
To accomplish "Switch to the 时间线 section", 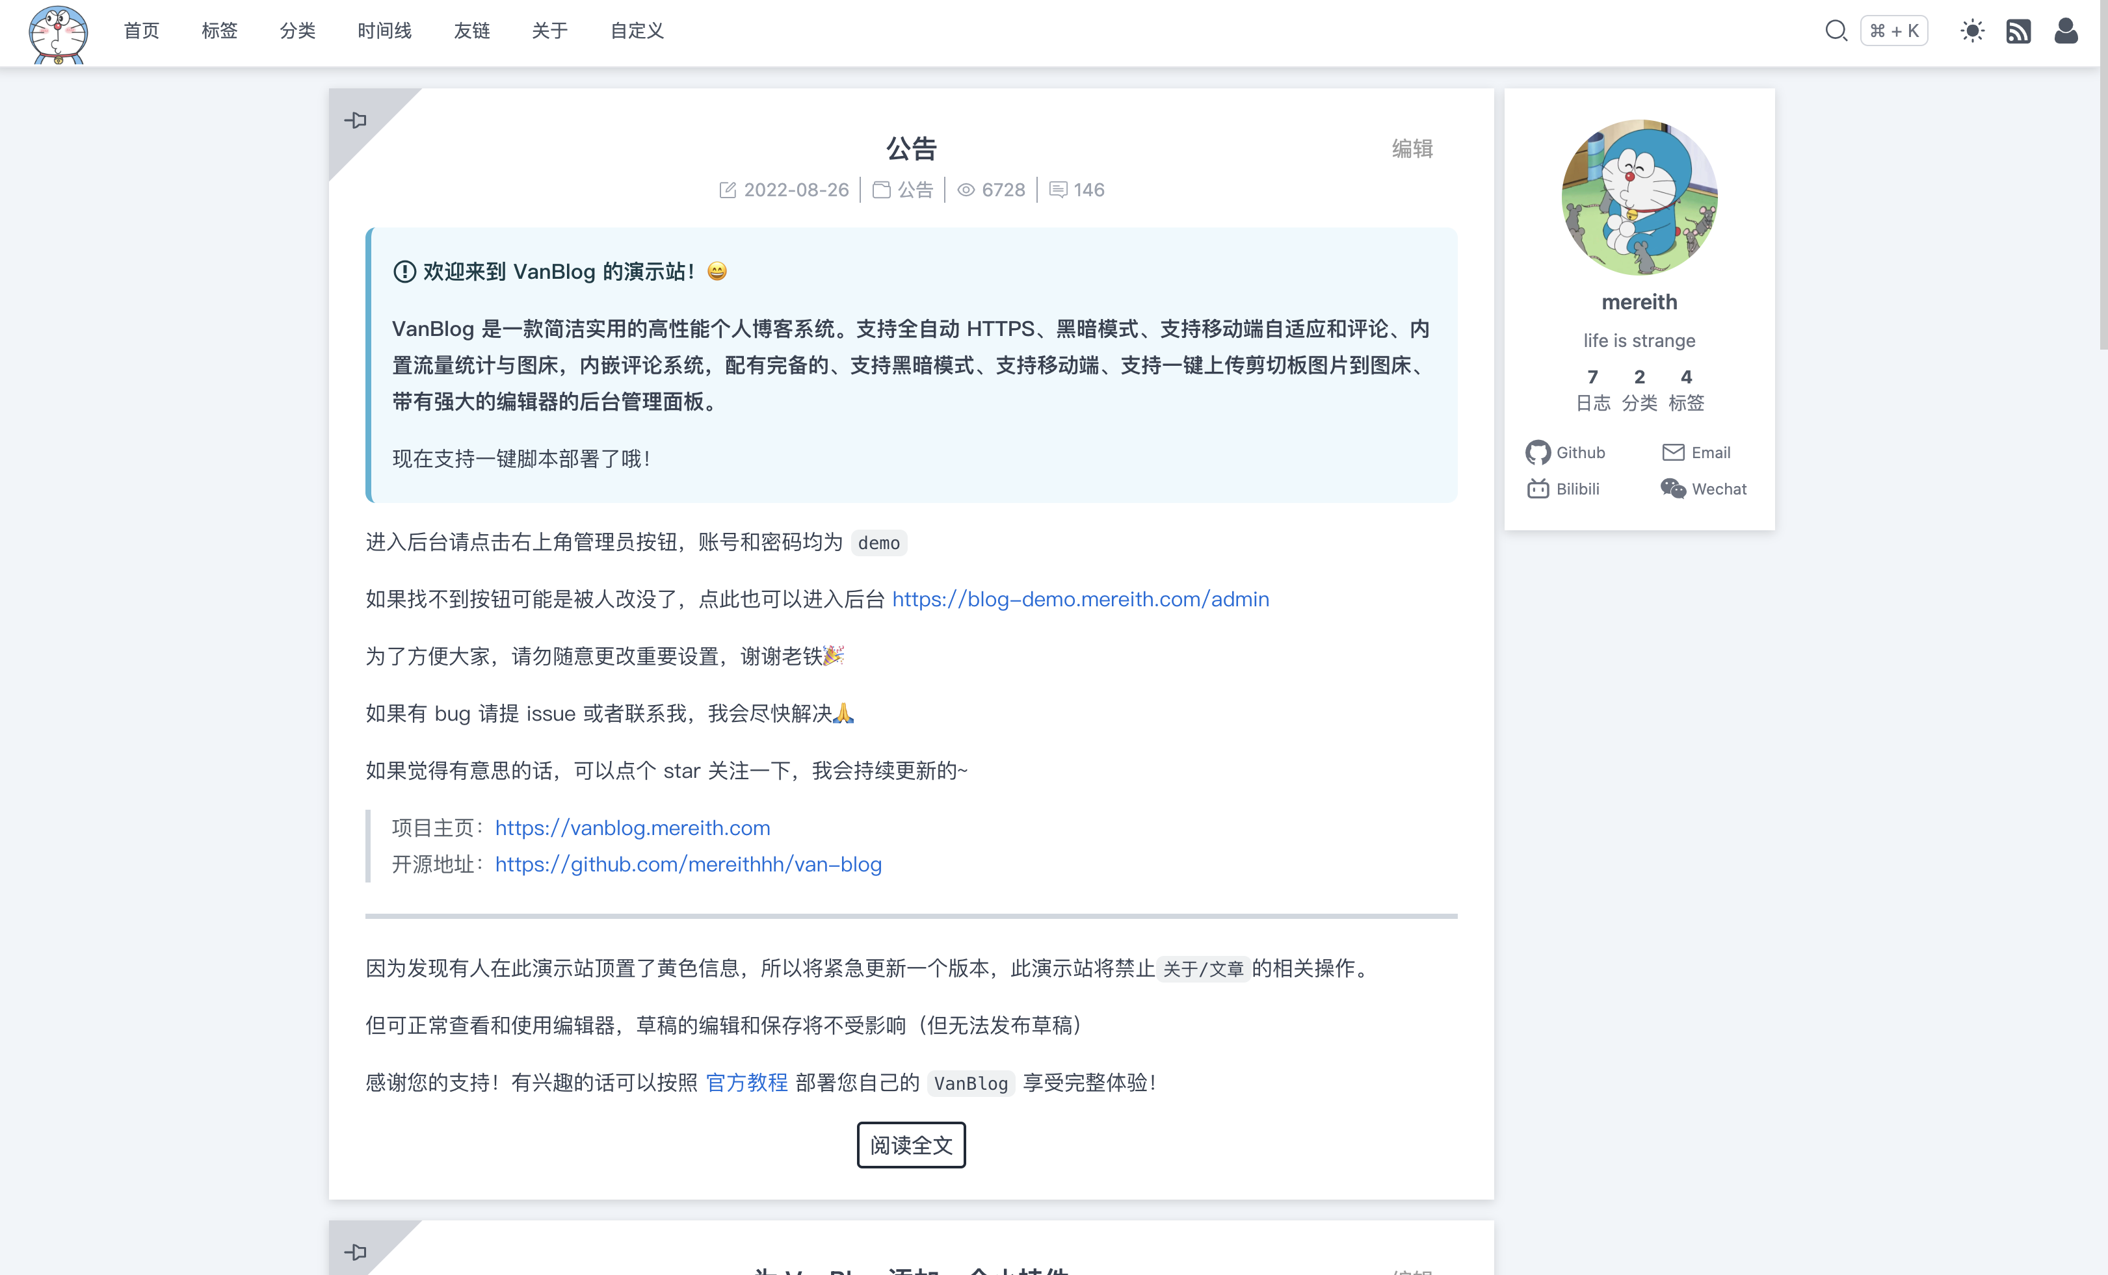I will tap(384, 31).
